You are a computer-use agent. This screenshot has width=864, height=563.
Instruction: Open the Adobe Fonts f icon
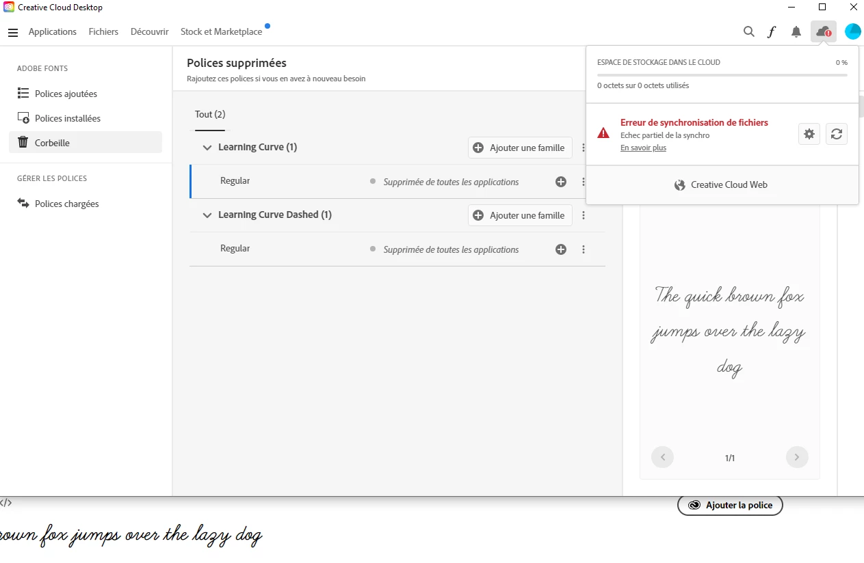pyautogui.click(x=772, y=31)
